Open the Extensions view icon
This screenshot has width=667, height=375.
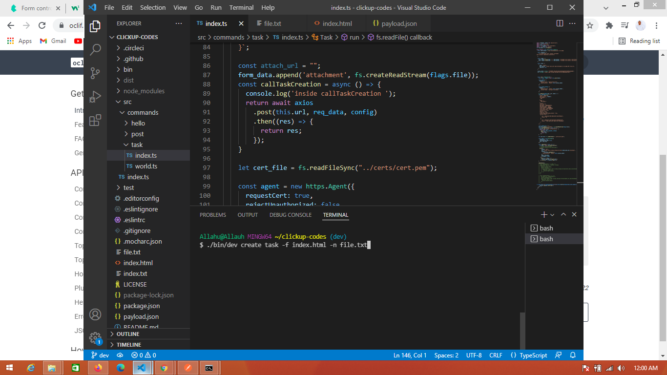pos(95,120)
